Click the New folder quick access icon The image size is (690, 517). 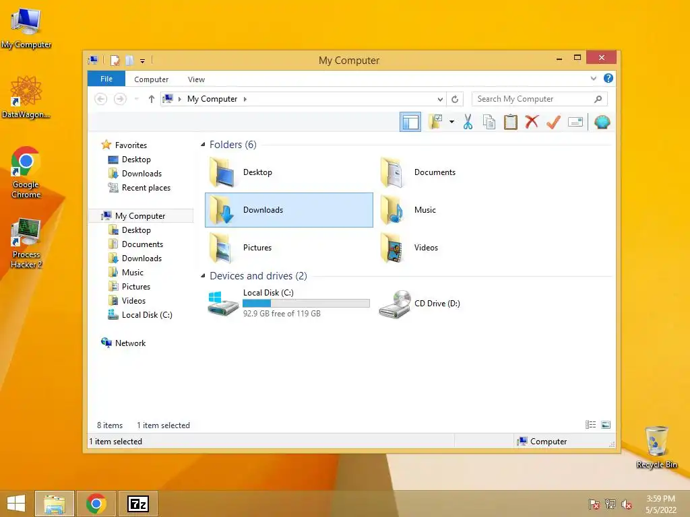click(x=129, y=60)
